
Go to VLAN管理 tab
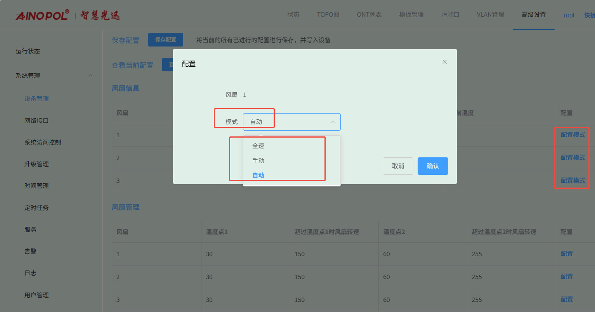pos(490,15)
